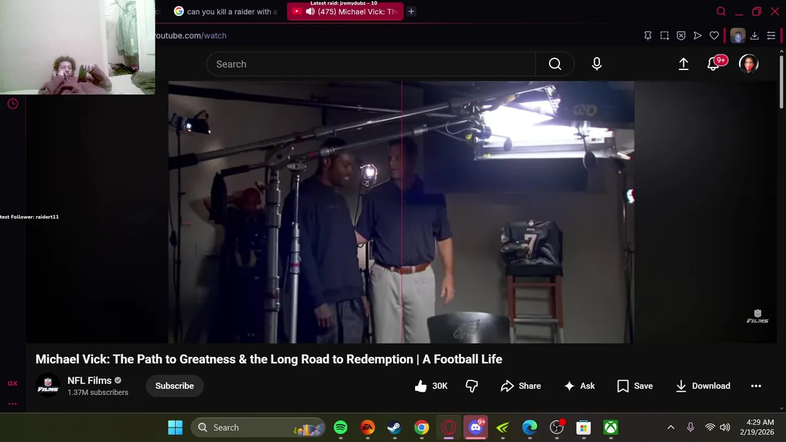Open Microsoft Edge from taskbar

530,427
